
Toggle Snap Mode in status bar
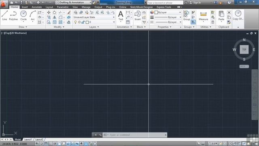[x=41, y=144]
